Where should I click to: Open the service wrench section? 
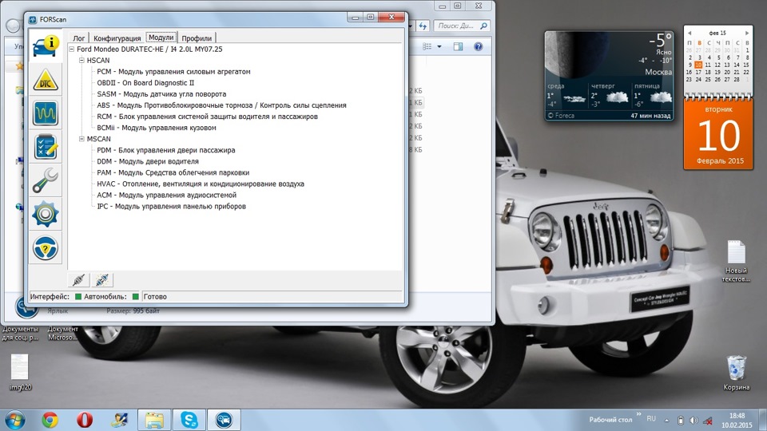click(46, 180)
